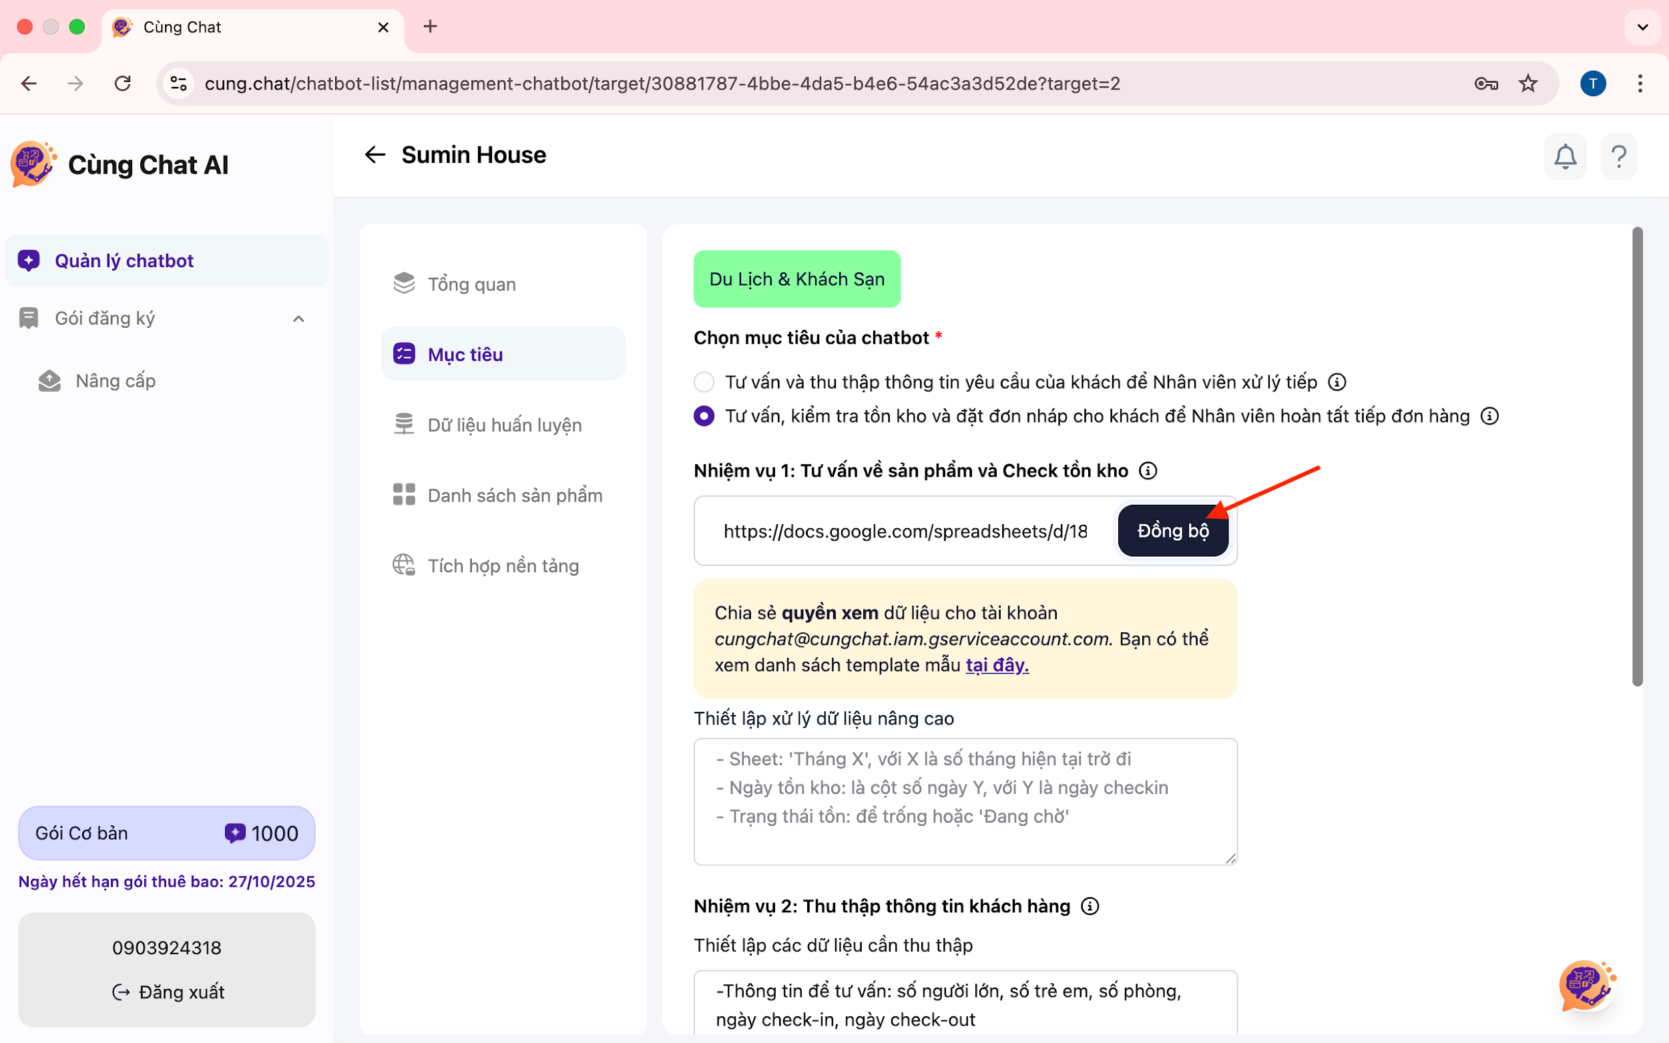Click the page vertical scrollbar

[1637, 455]
